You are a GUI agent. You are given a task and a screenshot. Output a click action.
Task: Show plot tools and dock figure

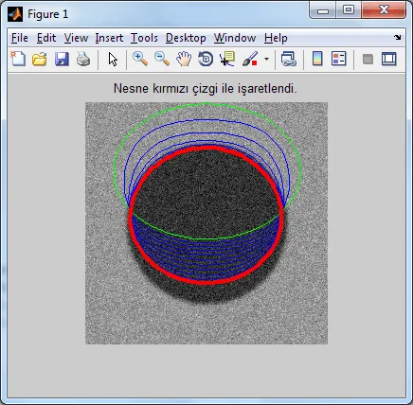[388, 59]
